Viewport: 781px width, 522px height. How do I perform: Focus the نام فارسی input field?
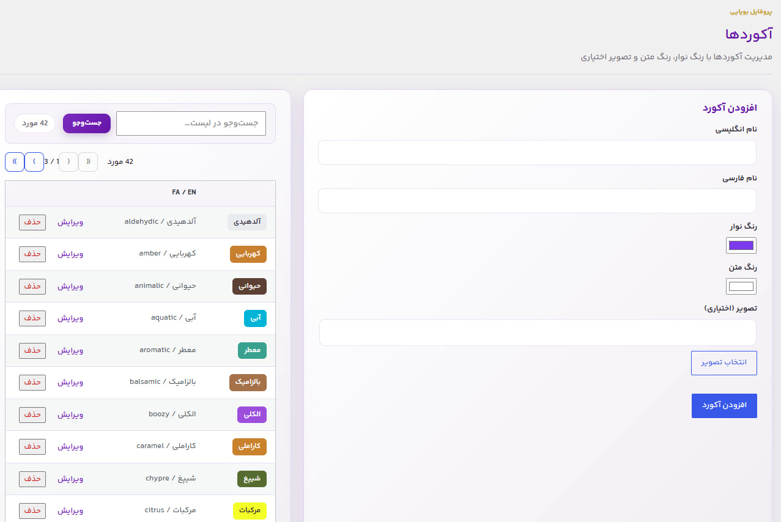[537, 201]
